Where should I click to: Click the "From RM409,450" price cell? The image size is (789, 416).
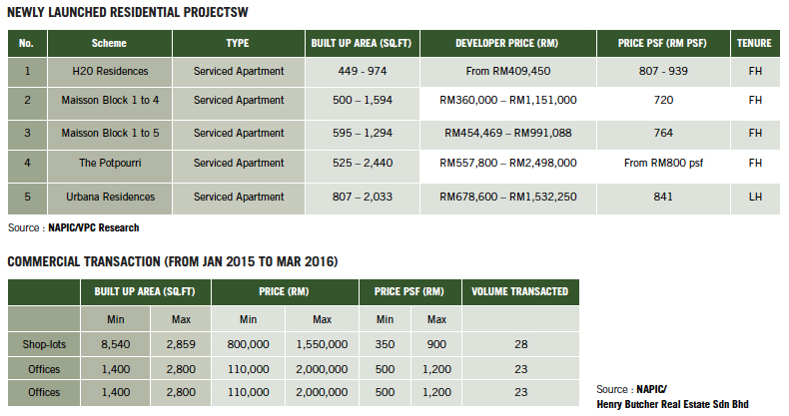pyautogui.click(x=506, y=72)
